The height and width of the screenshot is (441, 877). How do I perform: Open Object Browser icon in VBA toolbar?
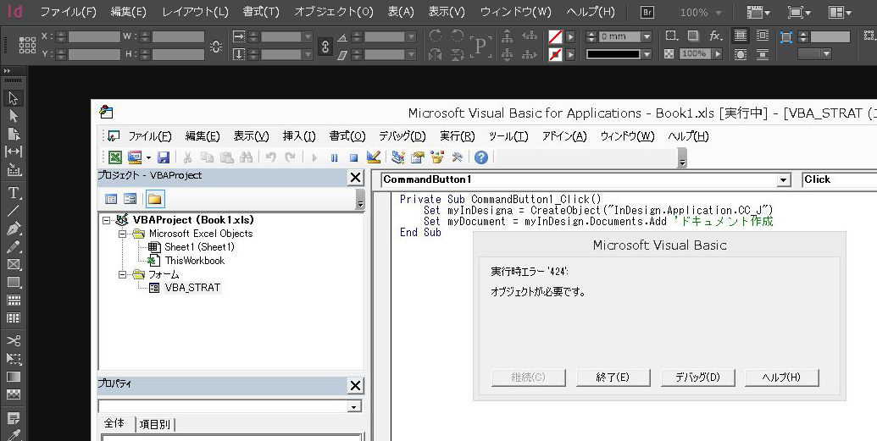pos(437,157)
